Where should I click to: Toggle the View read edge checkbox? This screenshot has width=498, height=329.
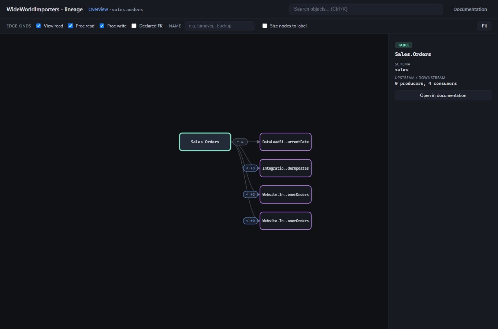click(38, 26)
